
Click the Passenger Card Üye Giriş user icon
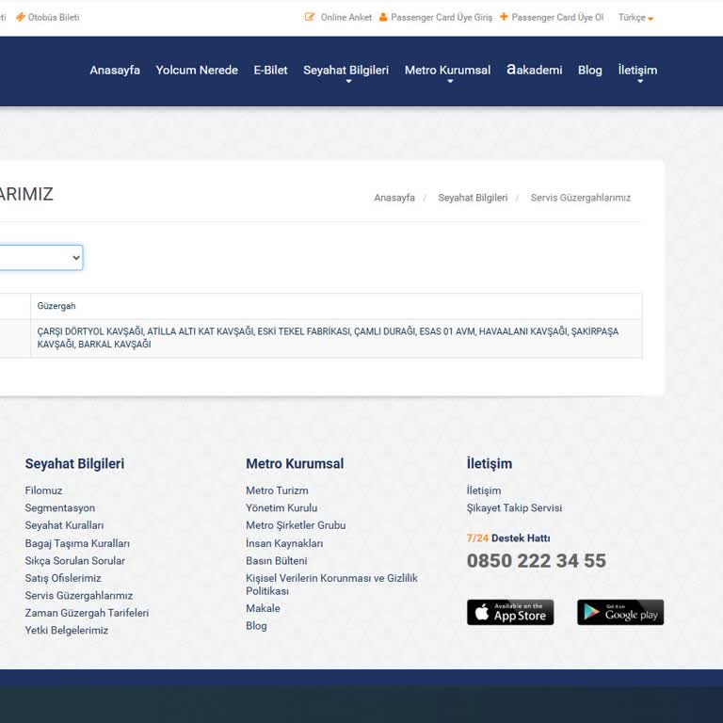click(383, 17)
